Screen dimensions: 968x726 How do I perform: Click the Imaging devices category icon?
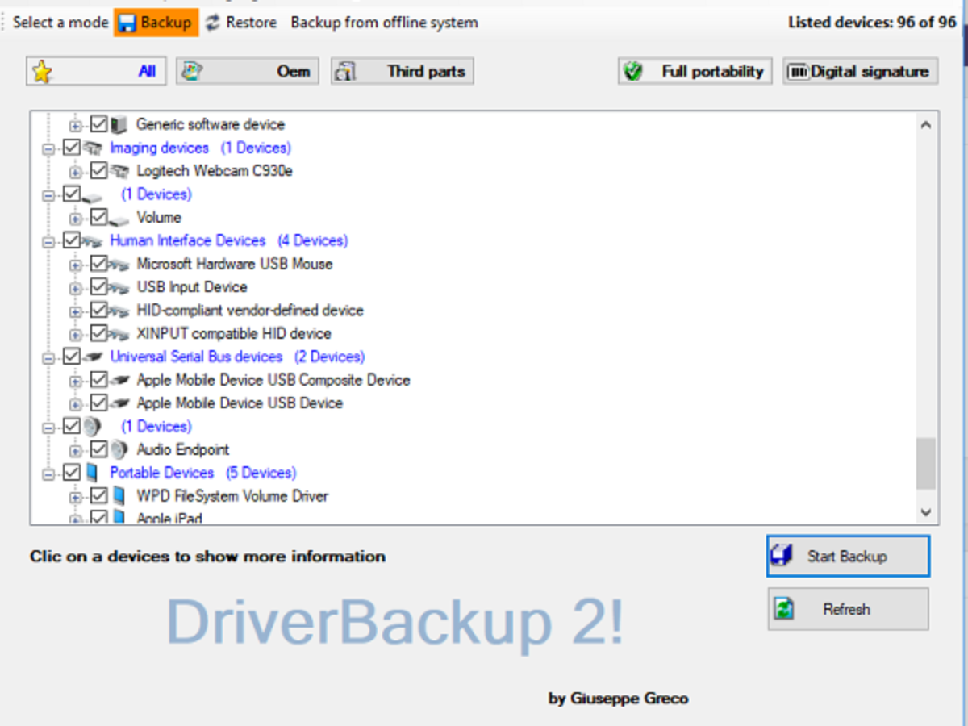(x=92, y=148)
